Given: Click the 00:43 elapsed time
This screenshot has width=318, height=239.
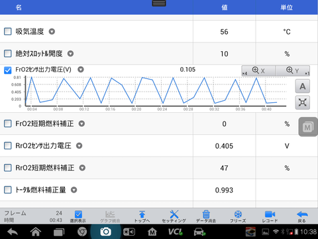Looking at the screenshot, I should click(56, 220).
